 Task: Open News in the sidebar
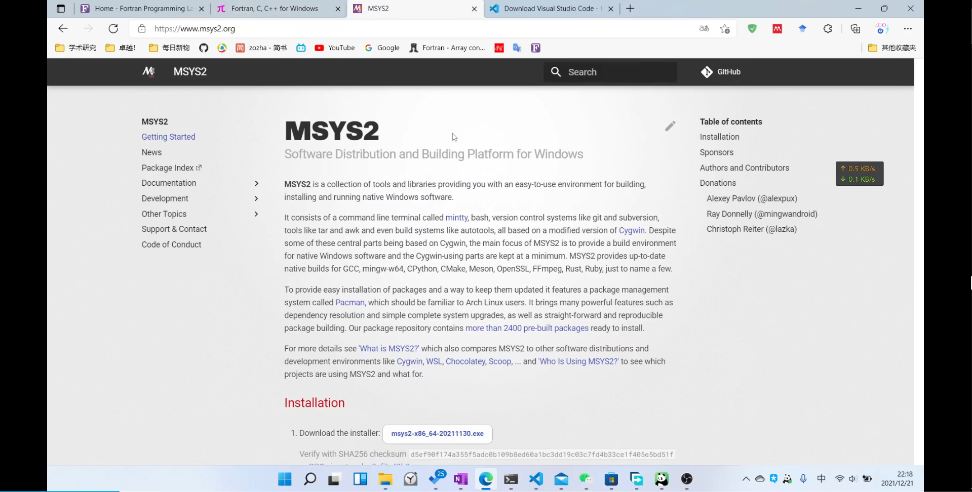click(x=151, y=152)
